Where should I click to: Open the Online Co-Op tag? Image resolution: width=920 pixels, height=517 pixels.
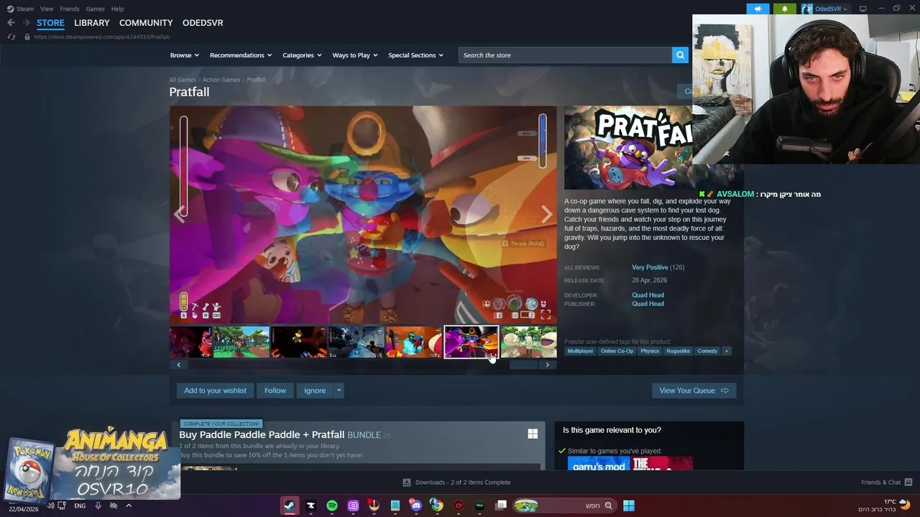coord(617,351)
